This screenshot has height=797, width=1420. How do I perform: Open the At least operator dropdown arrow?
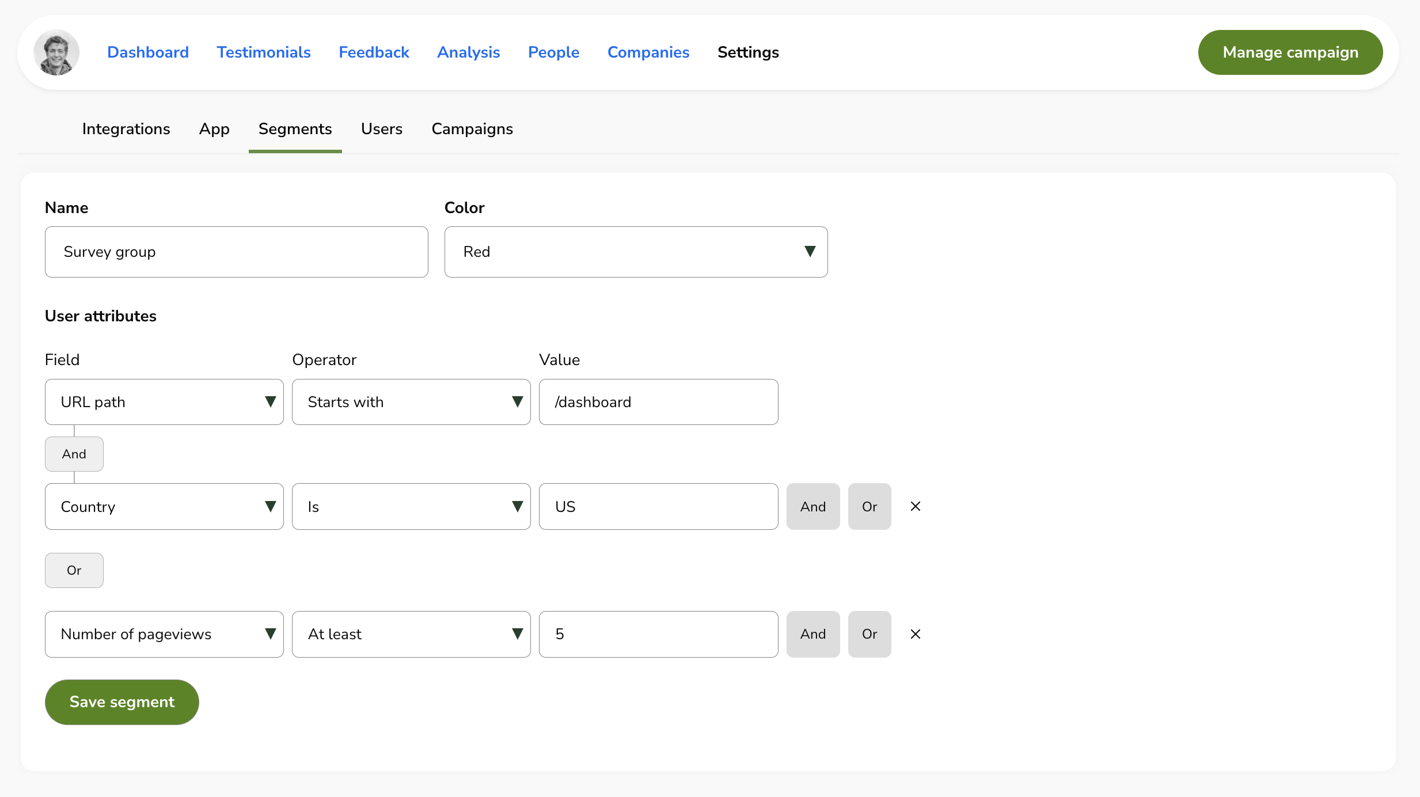click(x=517, y=634)
